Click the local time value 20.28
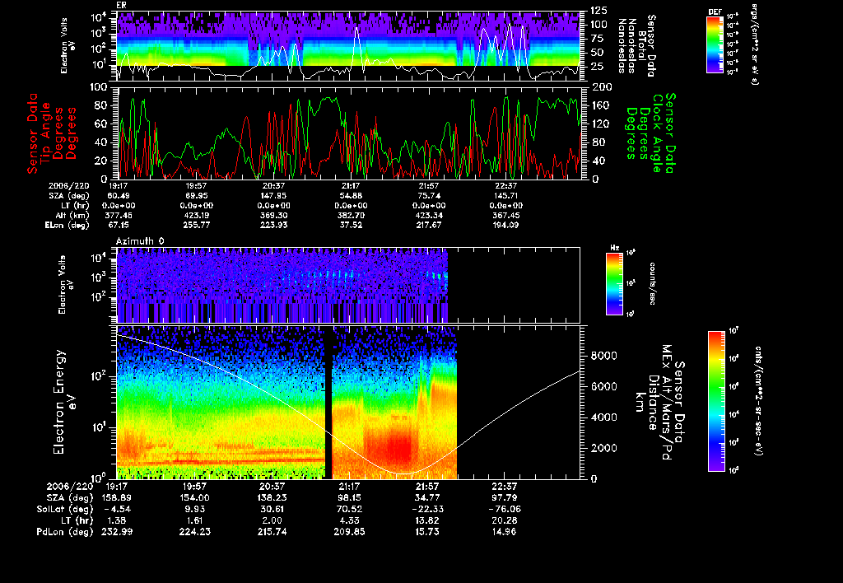This screenshot has width=843, height=583. (505, 520)
